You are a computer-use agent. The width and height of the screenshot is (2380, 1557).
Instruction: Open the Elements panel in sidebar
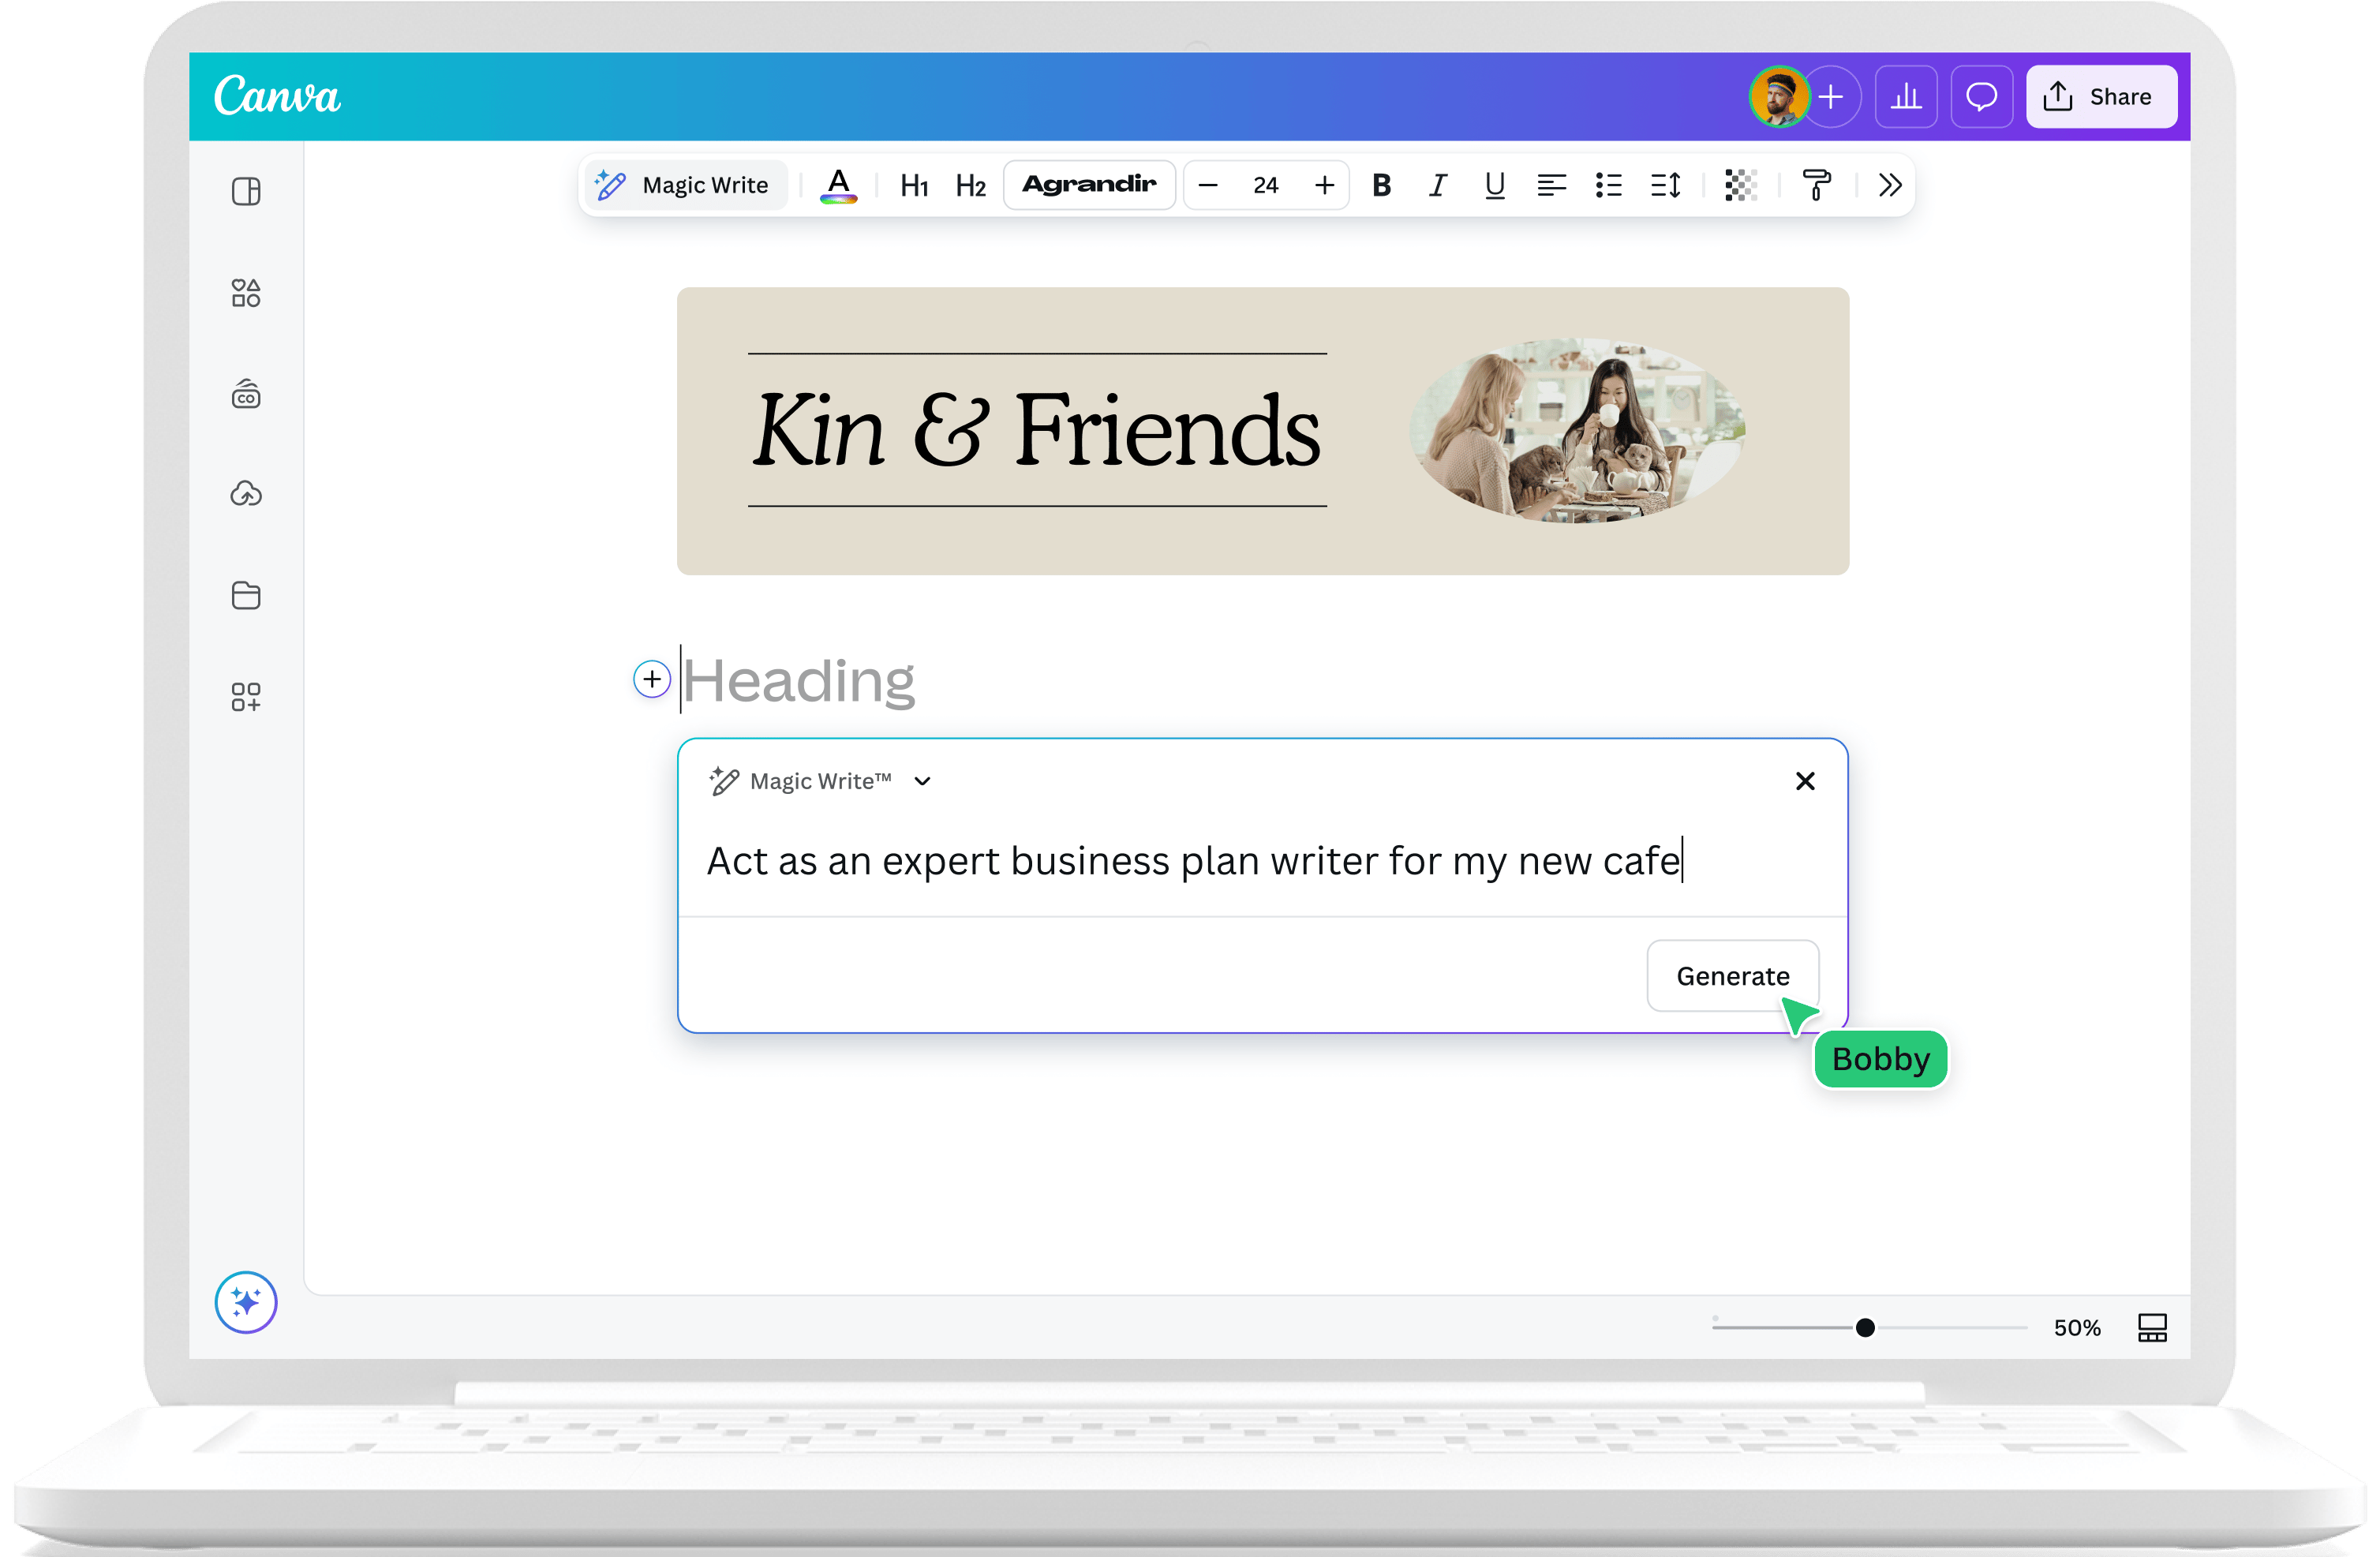tap(246, 293)
